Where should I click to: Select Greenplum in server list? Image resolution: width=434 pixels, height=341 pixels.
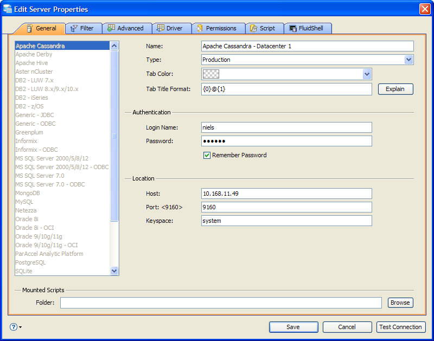pos(62,132)
